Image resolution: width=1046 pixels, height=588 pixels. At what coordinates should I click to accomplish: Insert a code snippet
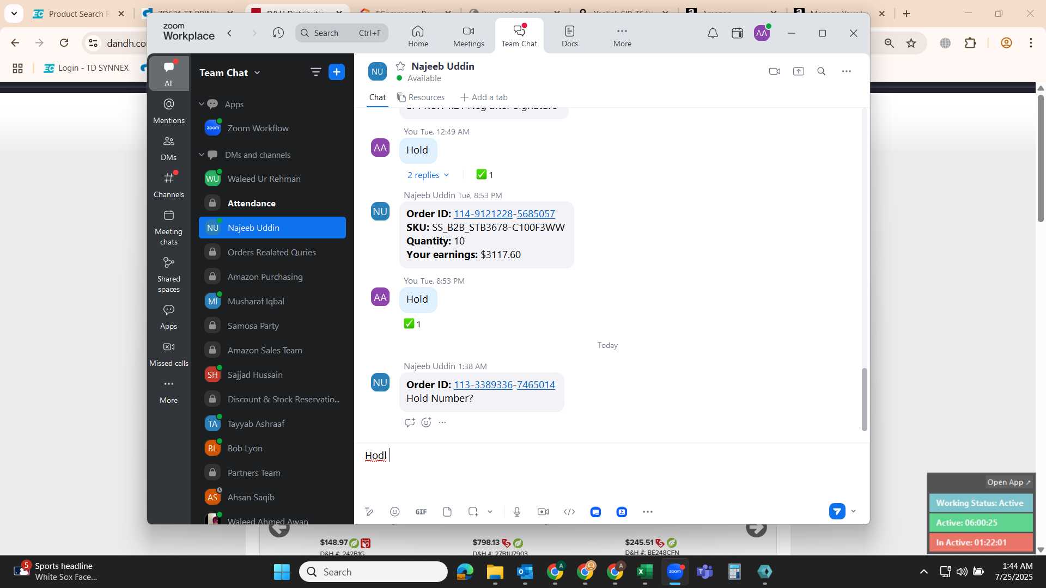pyautogui.click(x=569, y=512)
